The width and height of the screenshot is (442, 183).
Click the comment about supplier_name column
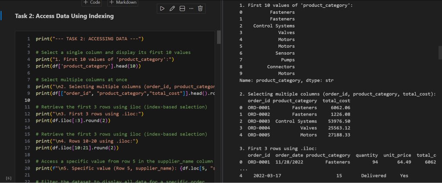click(x=124, y=161)
